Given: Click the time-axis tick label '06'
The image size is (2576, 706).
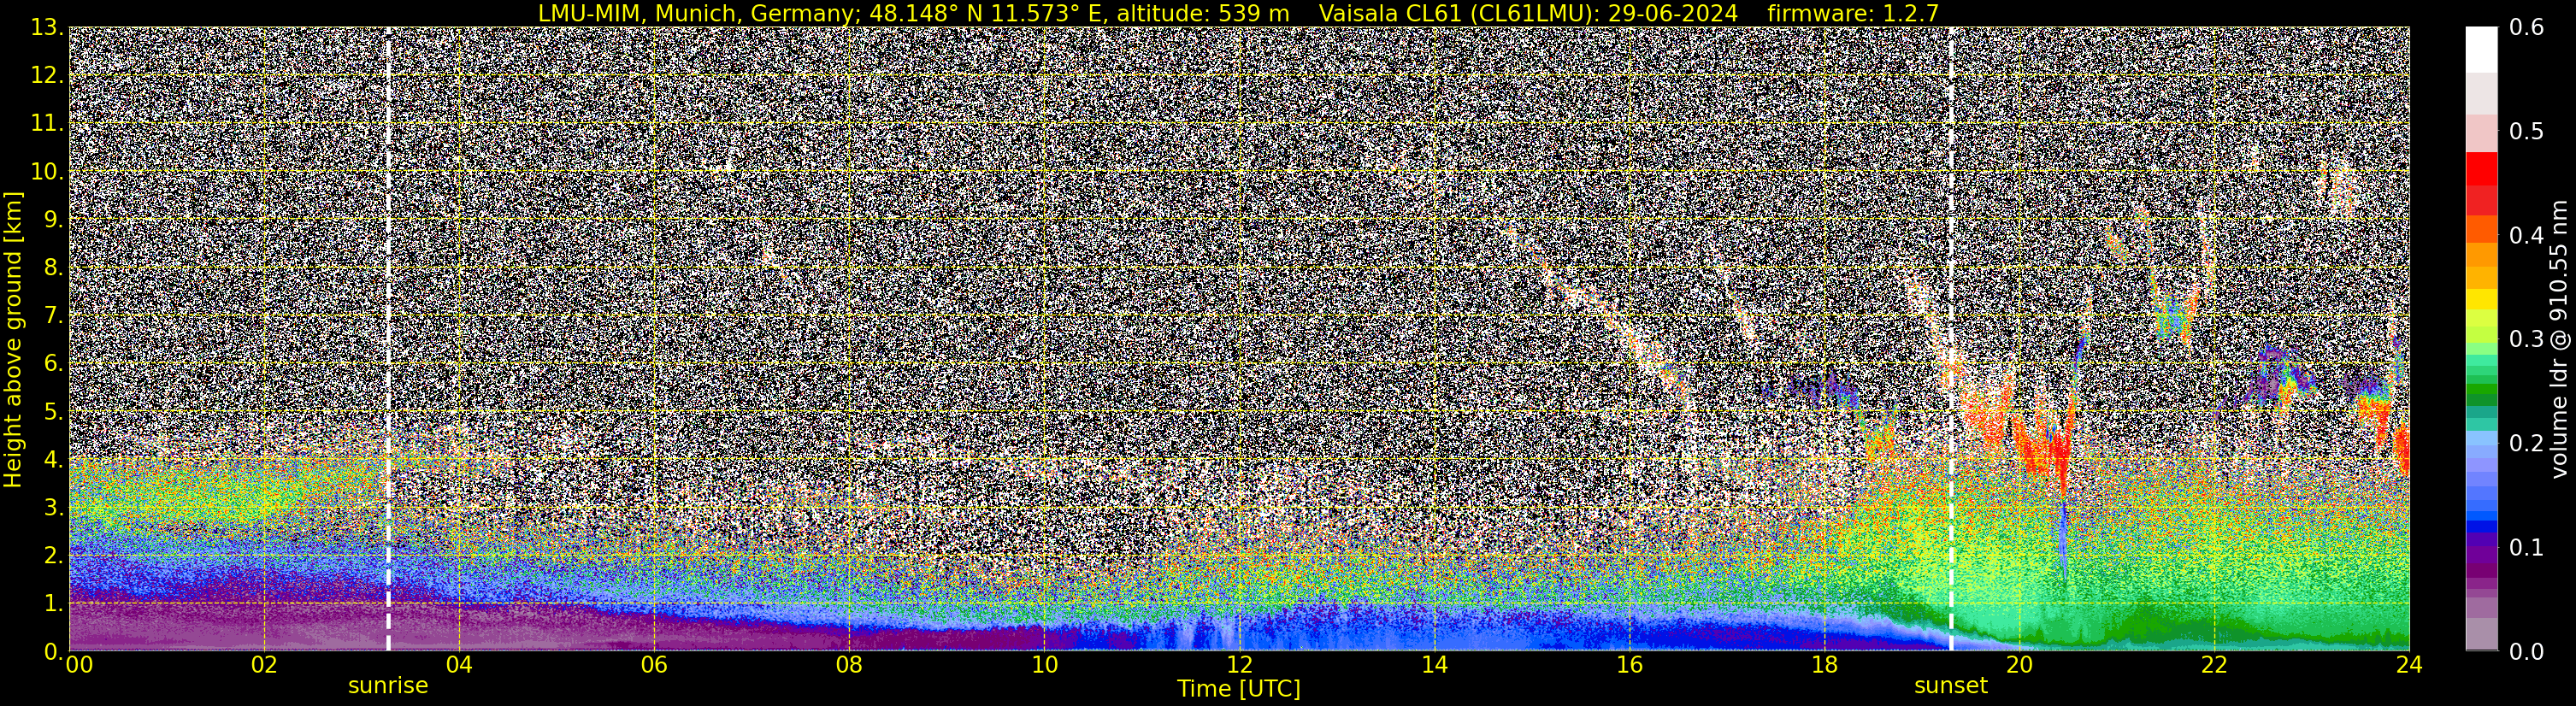Looking at the screenshot, I should point(654,665).
